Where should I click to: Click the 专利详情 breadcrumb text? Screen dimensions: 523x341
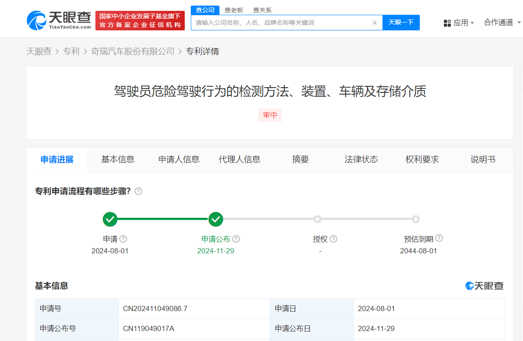[203, 52]
